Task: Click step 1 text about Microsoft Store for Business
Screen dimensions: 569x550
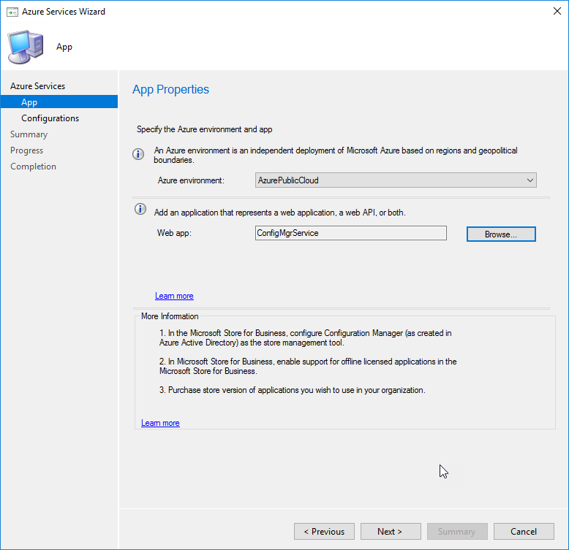Action: click(305, 337)
